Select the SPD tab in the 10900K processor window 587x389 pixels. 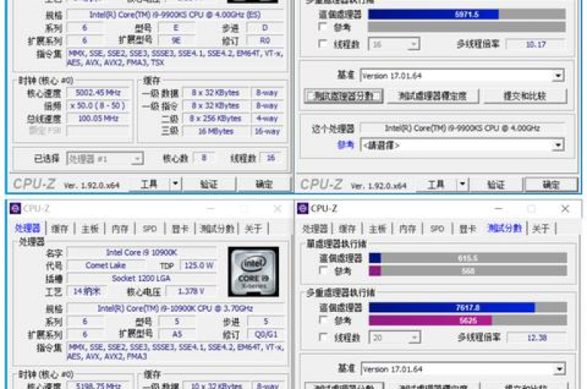click(150, 228)
